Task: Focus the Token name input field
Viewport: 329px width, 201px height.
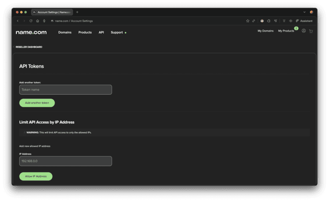Action: [x=65, y=90]
